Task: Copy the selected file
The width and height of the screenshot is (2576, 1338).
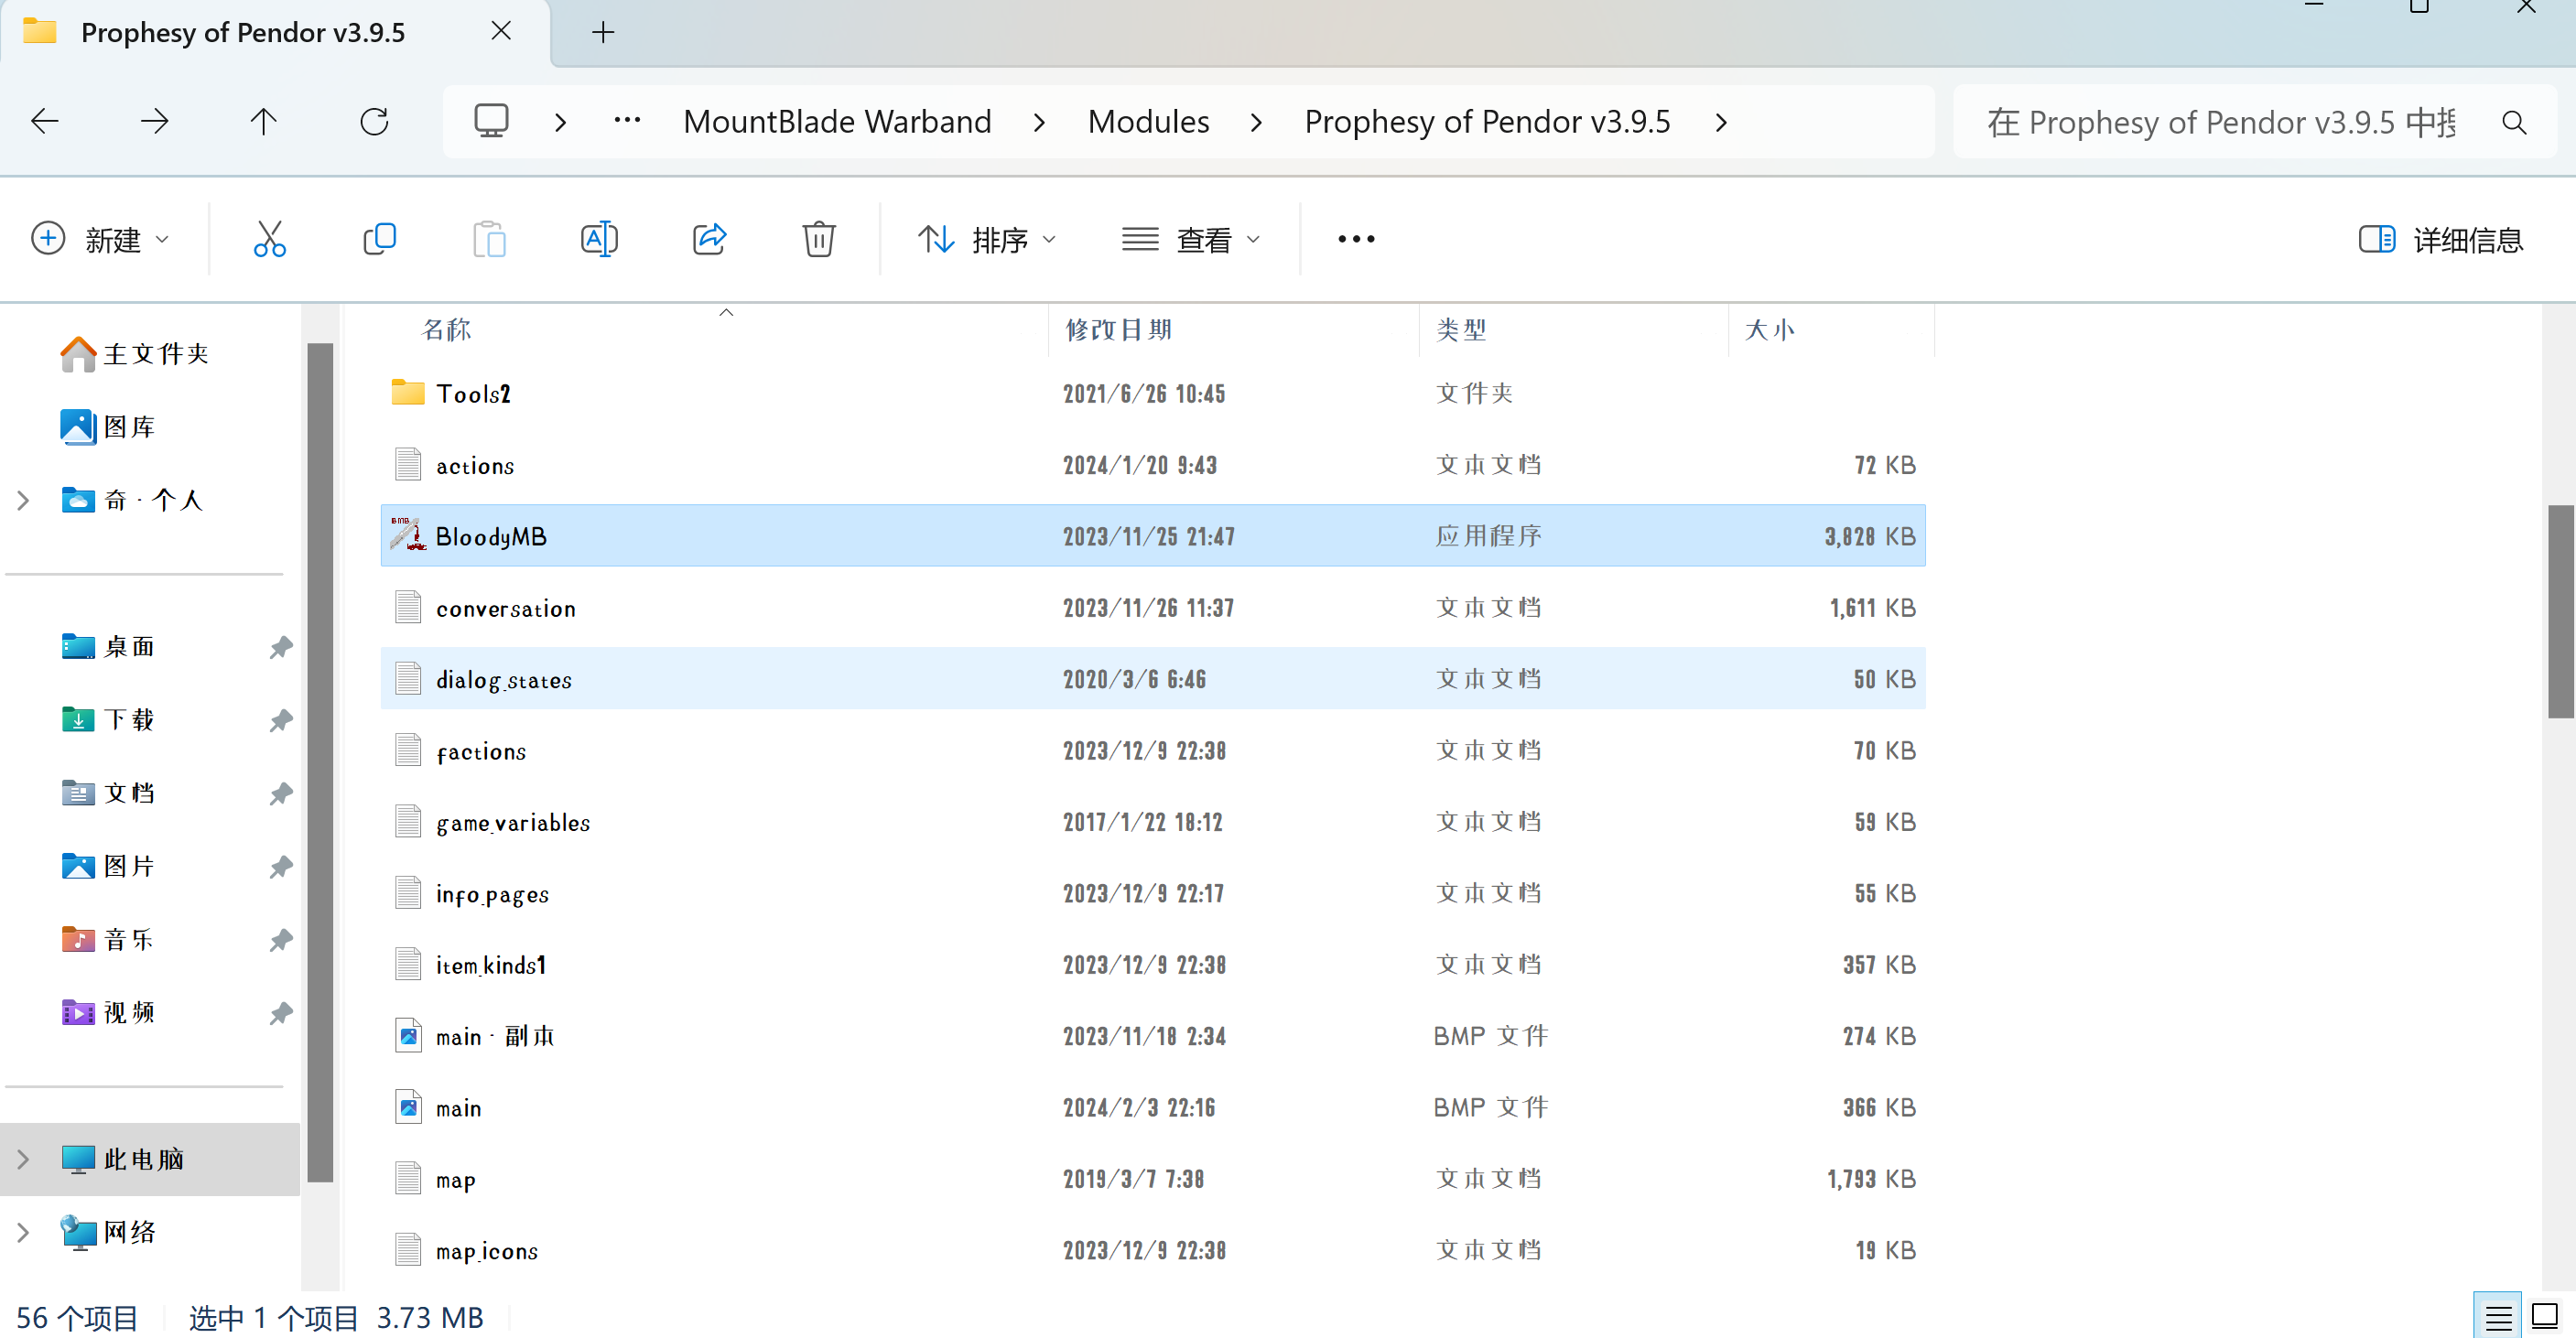Action: (x=379, y=239)
